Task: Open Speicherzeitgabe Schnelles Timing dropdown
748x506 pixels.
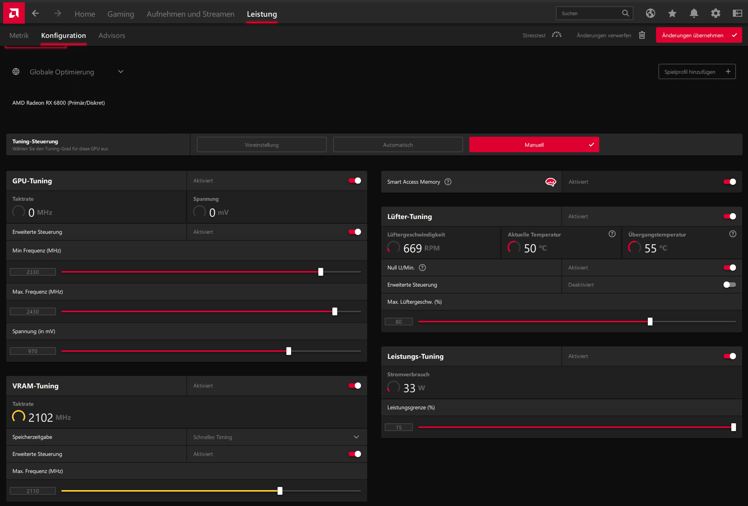Action: [x=356, y=437]
